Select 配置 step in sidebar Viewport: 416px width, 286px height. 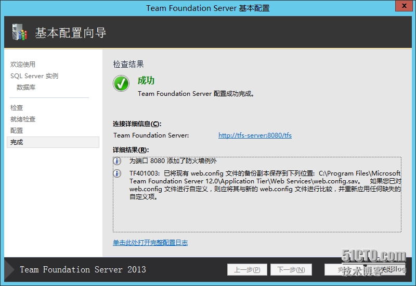(17, 131)
